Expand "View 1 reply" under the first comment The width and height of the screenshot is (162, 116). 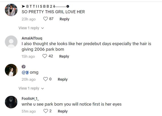(31, 28)
